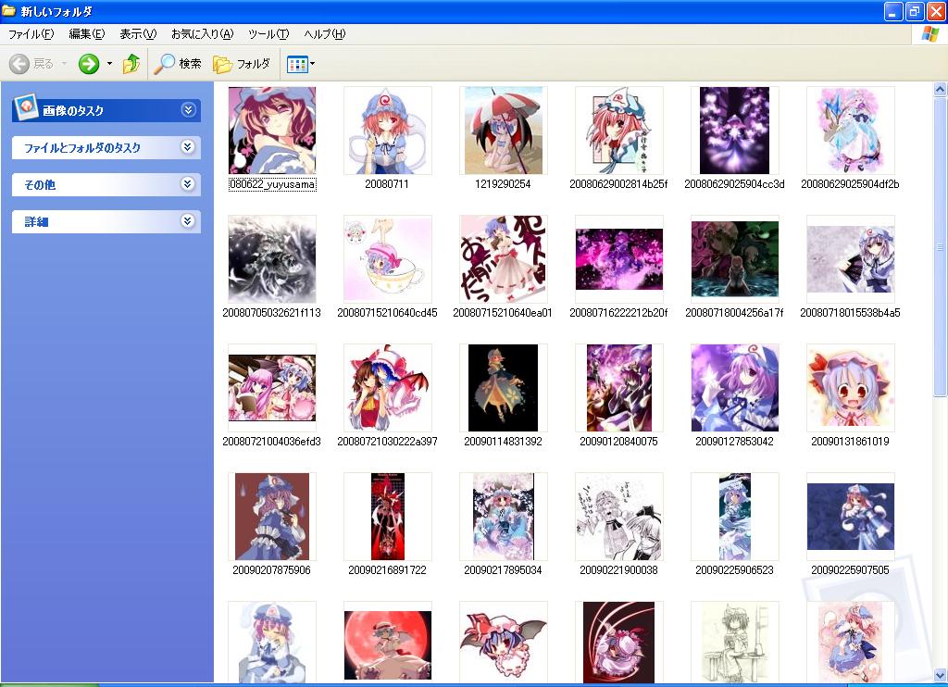Open the ファイル(F) menu
The image size is (948, 687).
[31, 34]
